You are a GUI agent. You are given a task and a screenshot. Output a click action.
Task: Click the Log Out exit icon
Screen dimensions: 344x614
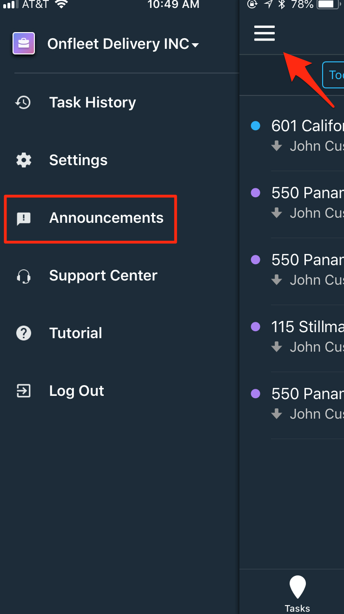click(x=24, y=391)
